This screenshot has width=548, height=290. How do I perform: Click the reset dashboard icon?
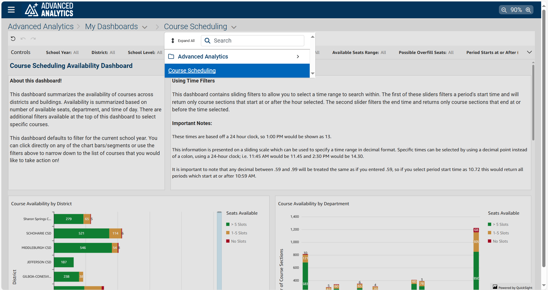pos(13,39)
